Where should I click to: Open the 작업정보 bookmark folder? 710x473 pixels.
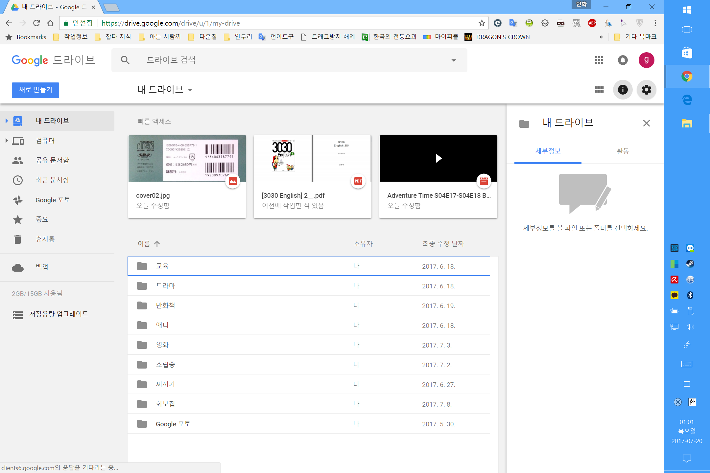(70, 37)
